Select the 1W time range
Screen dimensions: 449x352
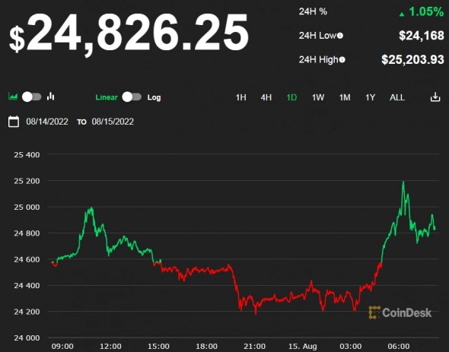(x=318, y=97)
